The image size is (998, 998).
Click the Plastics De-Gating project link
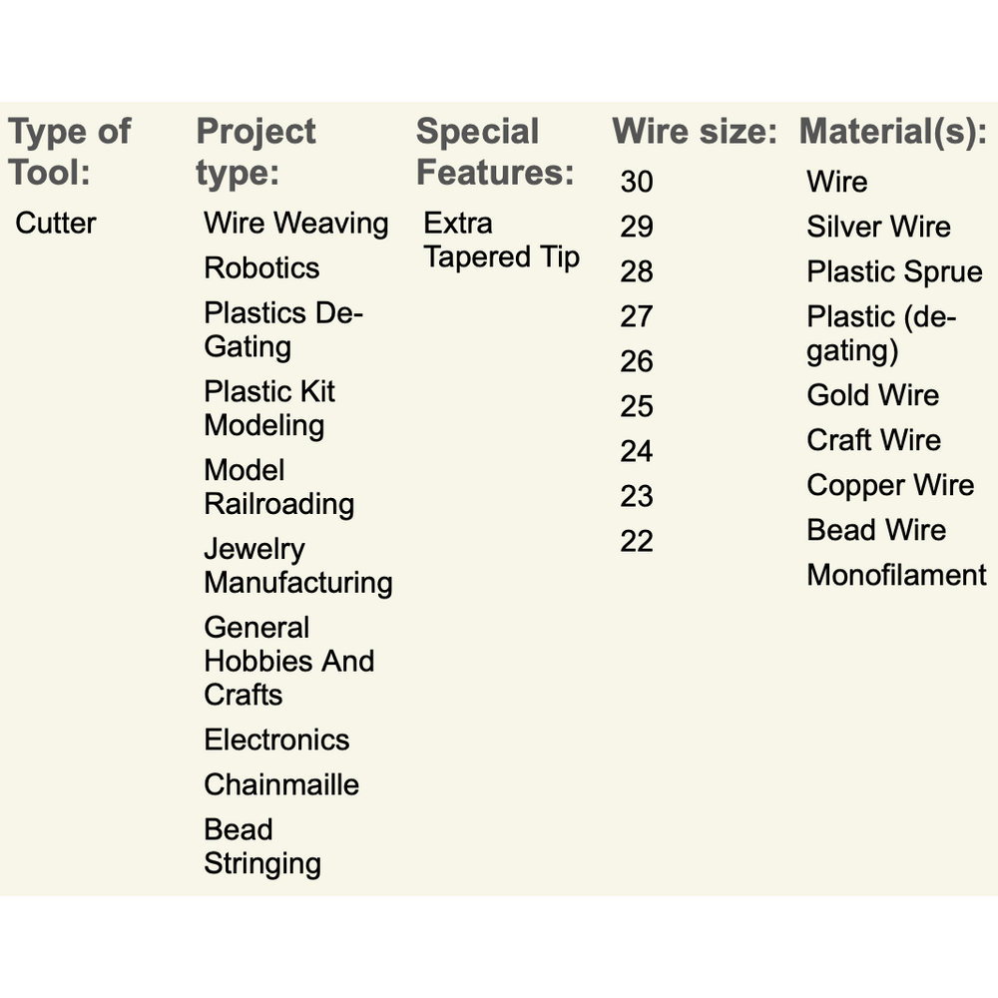[x=283, y=329]
